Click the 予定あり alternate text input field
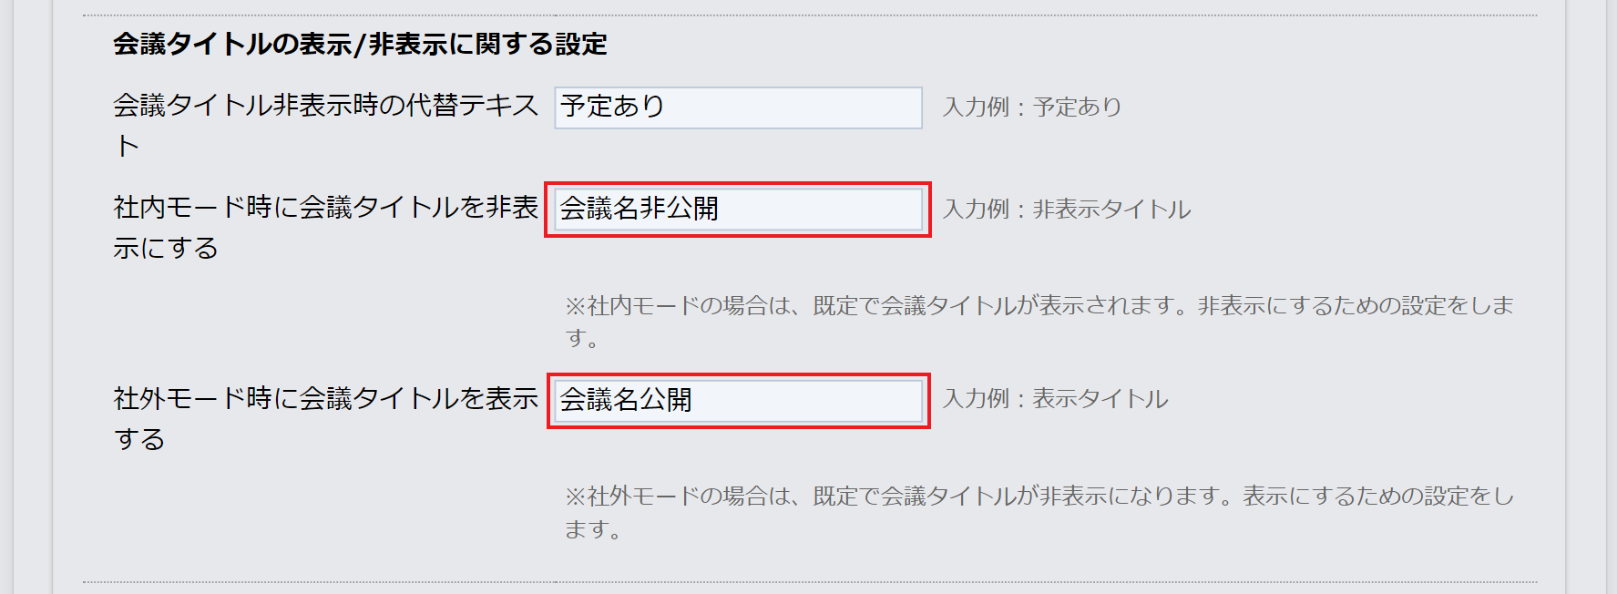 738,108
